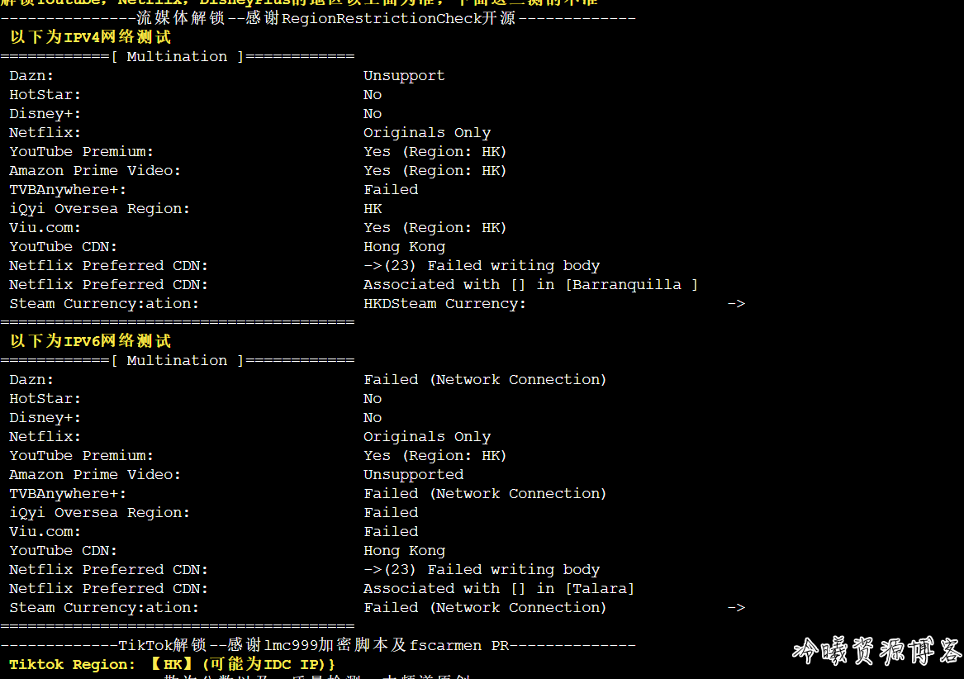Screen dimensions: 964x679
Task: Select 'Failed' result in IPV6 iQyi row
Action: 391,513
